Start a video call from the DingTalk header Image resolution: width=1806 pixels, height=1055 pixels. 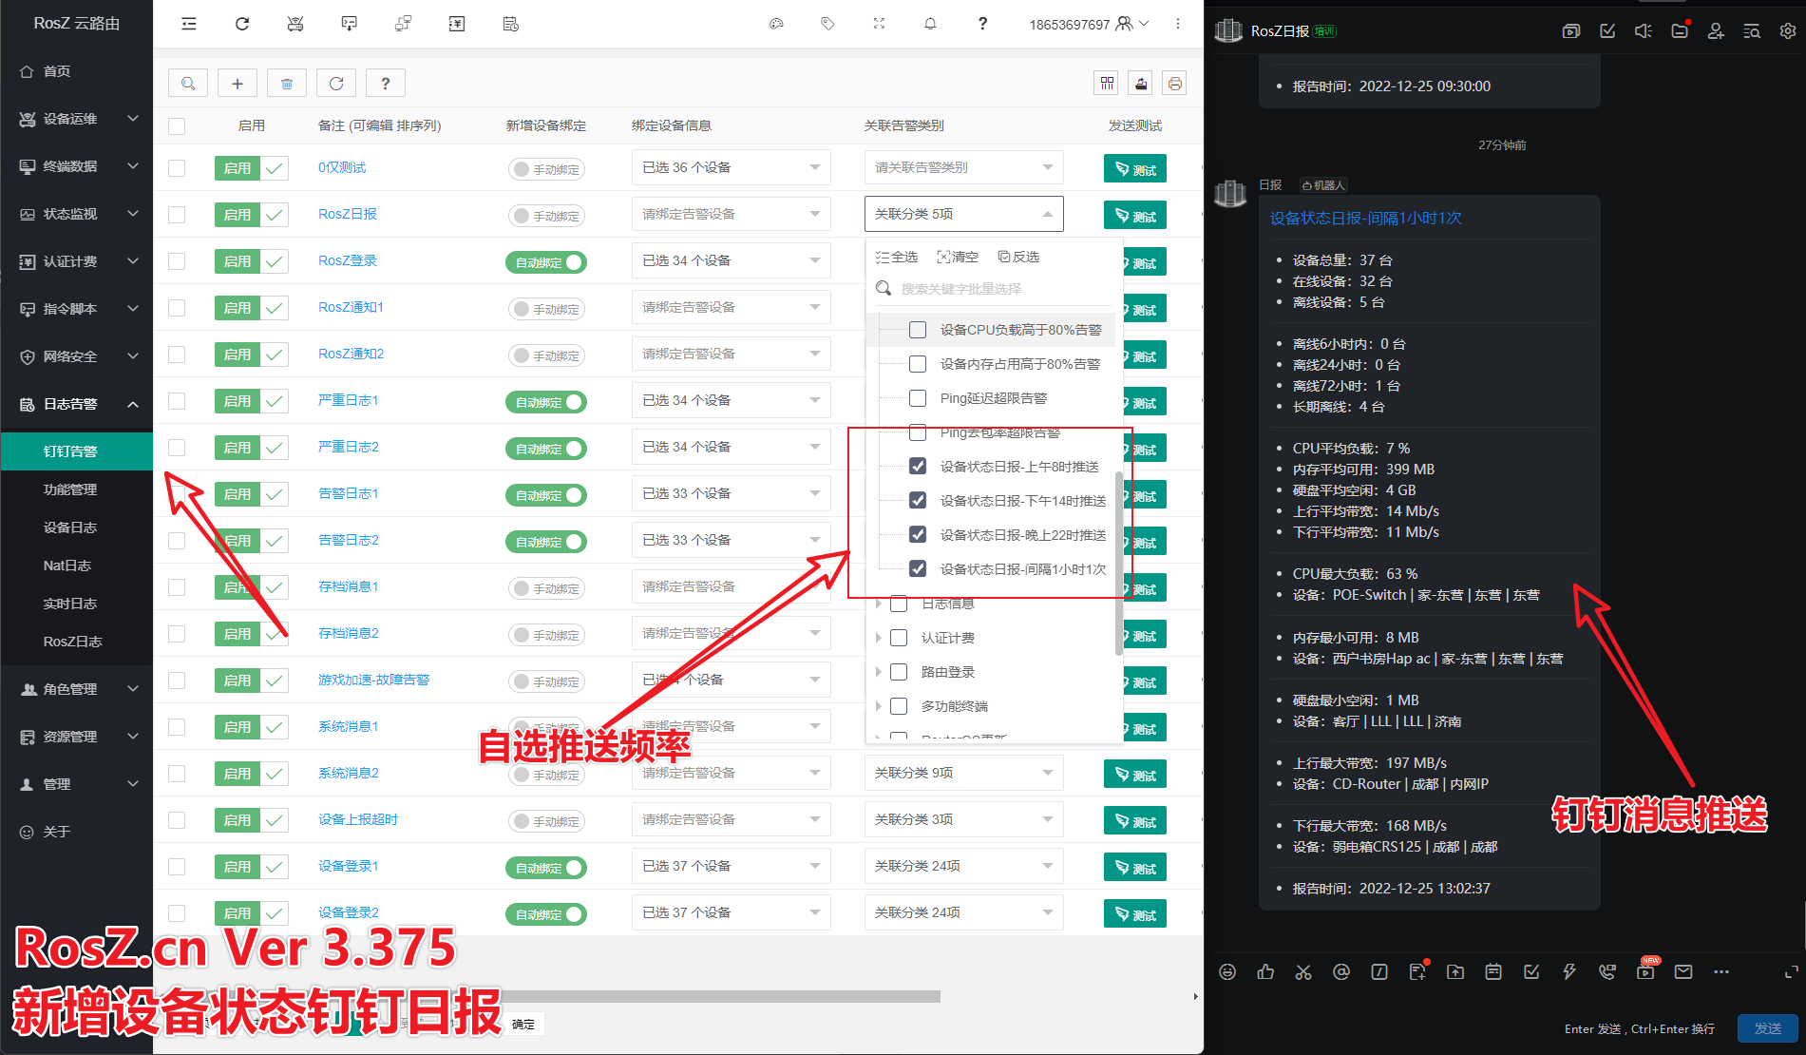pyautogui.click(x=1570, y=30)
